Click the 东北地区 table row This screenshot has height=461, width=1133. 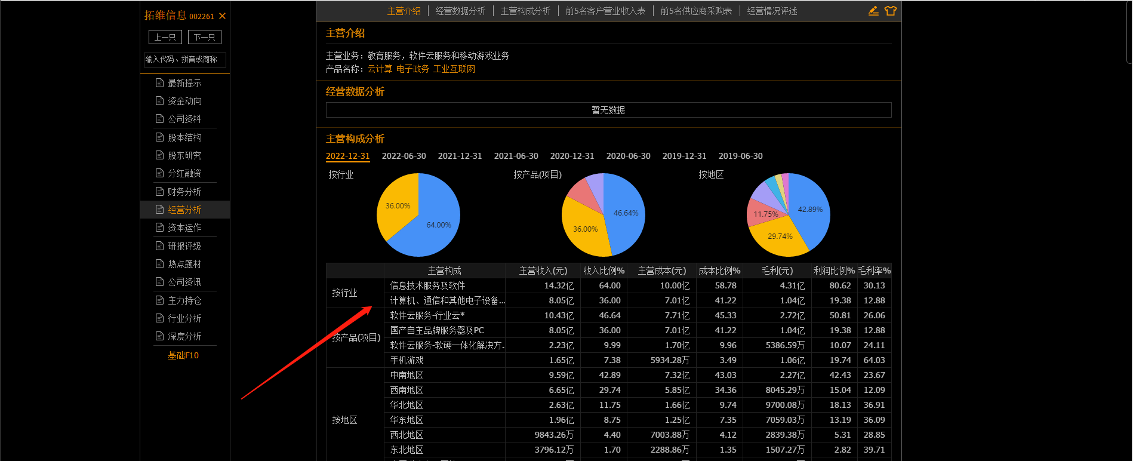tap(638, 450)
